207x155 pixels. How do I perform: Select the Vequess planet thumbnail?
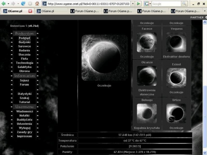pyautogui.click(x=176, y=42)
